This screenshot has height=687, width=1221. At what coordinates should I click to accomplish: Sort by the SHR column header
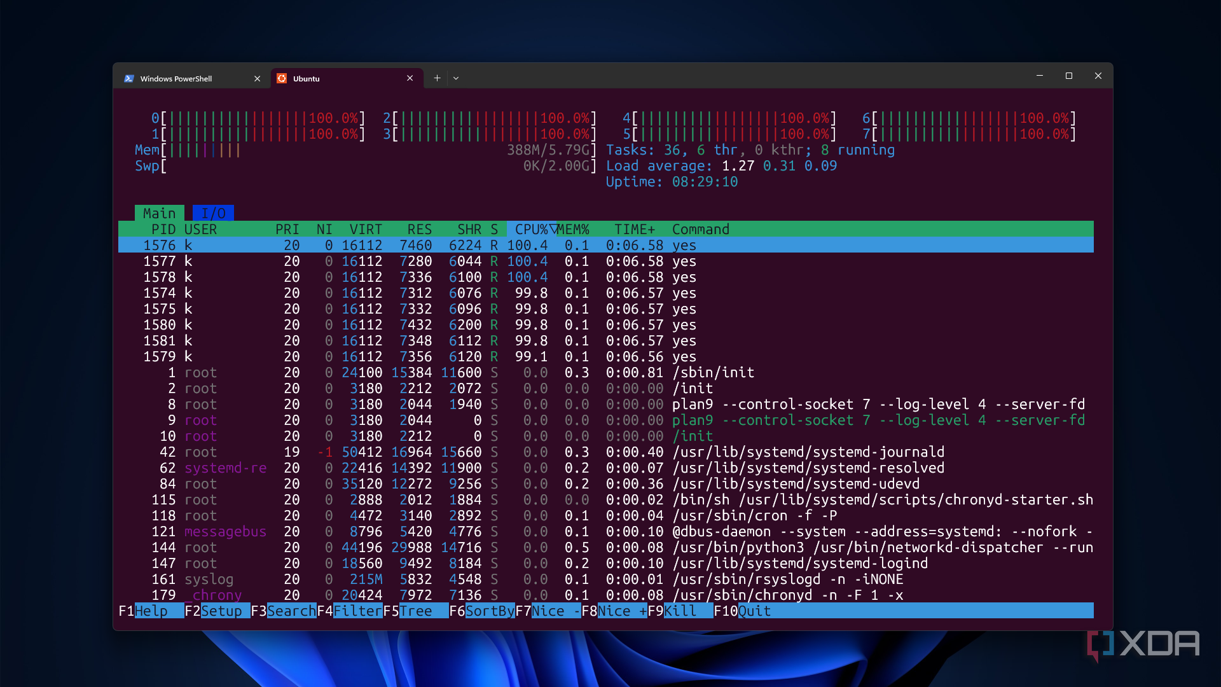(469, 229)
